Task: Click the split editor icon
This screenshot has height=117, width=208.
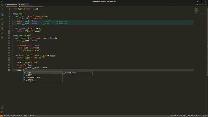Action: click(203, 4)
